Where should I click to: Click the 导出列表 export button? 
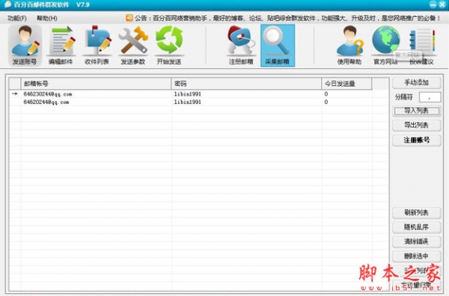[416, 125]
